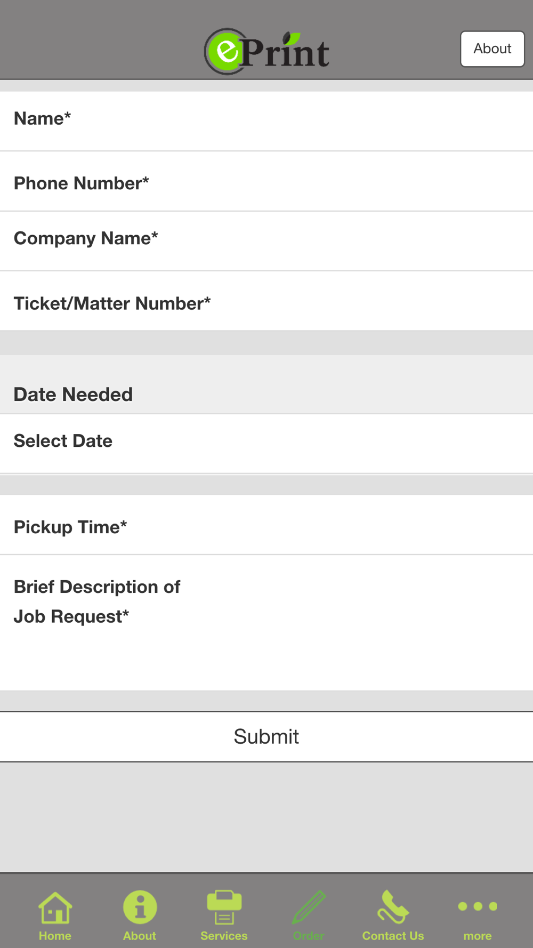Click the Brief Description of Job Request box
The height and width of the screenshot is (948, 533).
(266, 623)
